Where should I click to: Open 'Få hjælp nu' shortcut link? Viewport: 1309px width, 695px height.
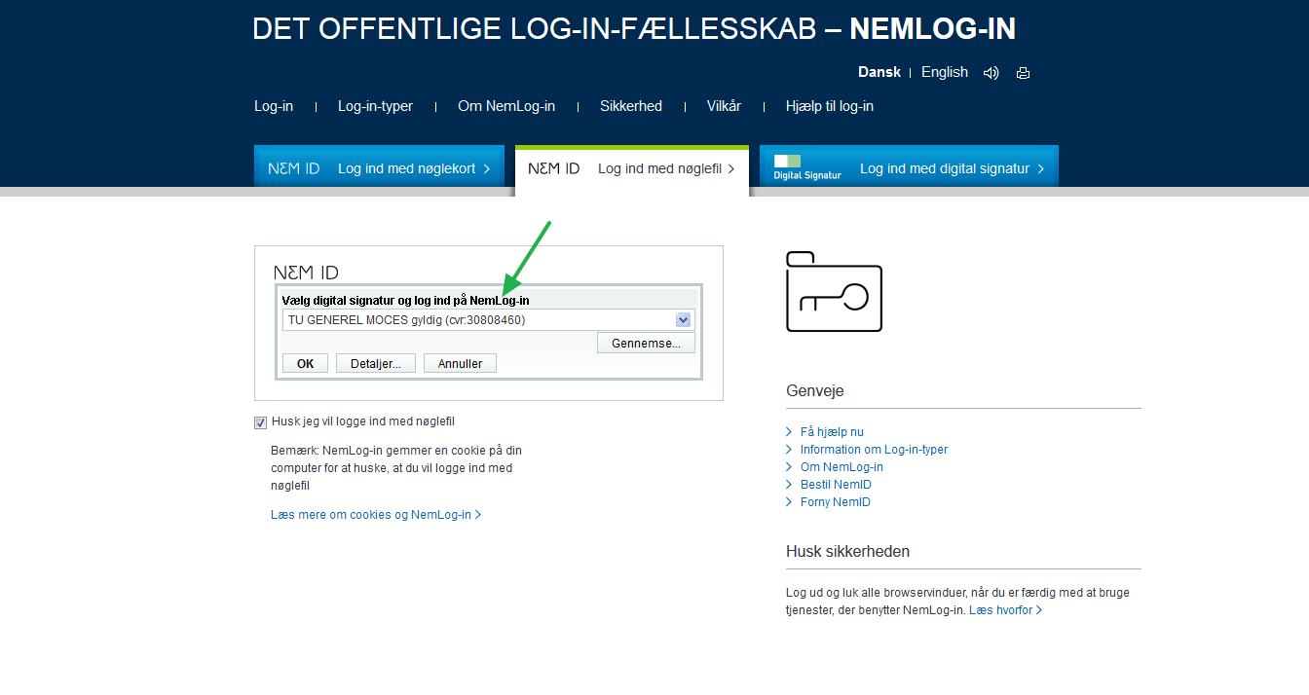[832, 432]
